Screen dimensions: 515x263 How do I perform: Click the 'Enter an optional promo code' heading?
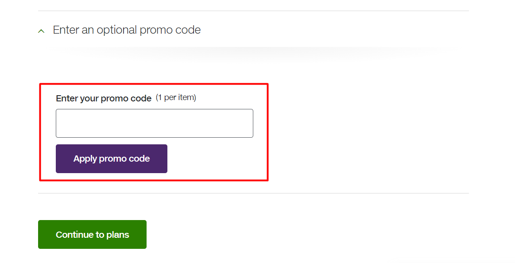(x=127, y=30)
